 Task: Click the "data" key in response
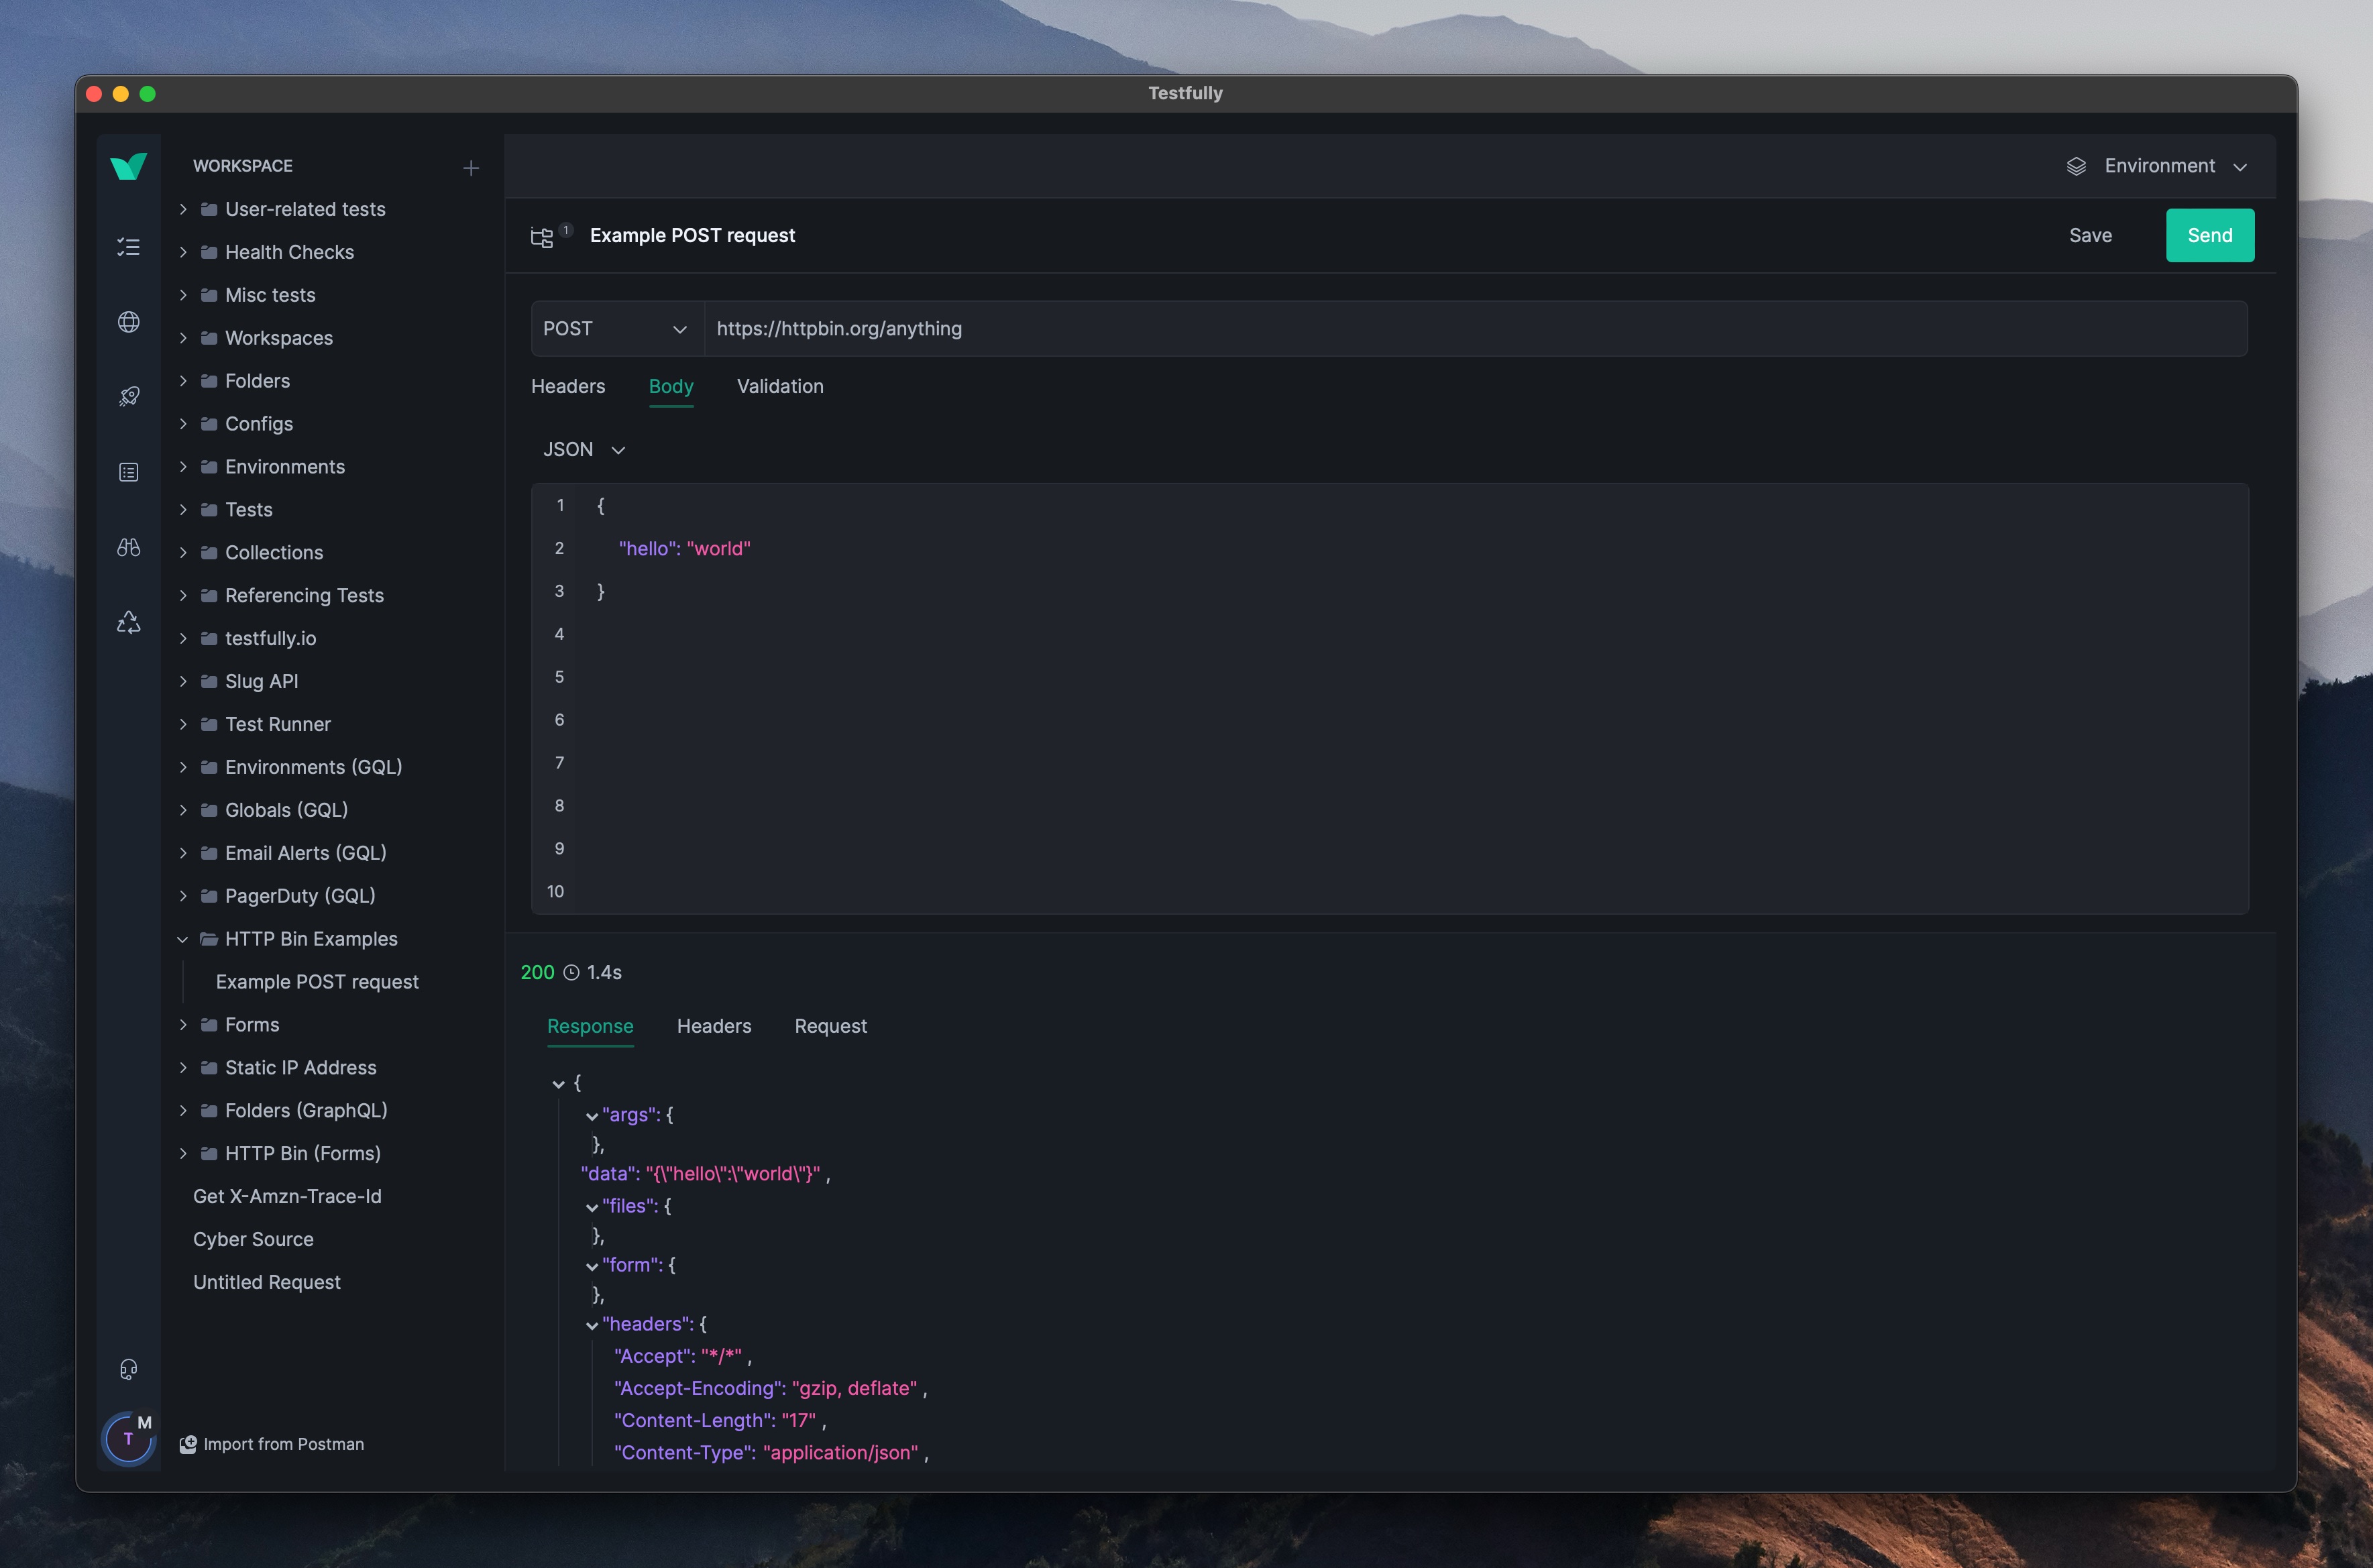pos(608,1174)
